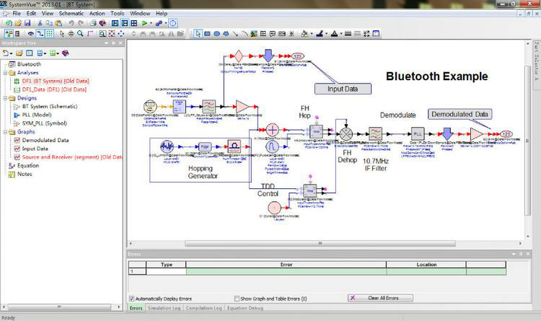Viewport: 541px width, 321px height.
Task: Click the Clear All Errors button
Action: [380, 298]
